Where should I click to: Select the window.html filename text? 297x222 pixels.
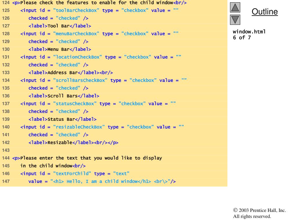click(249, 32)
